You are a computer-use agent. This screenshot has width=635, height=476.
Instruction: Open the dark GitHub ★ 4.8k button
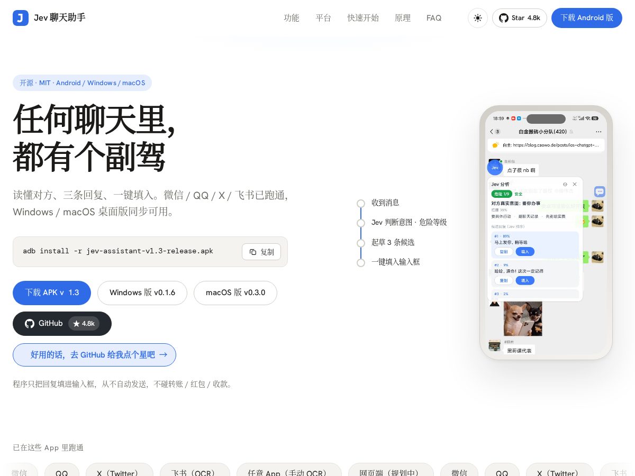click(62, 323)
